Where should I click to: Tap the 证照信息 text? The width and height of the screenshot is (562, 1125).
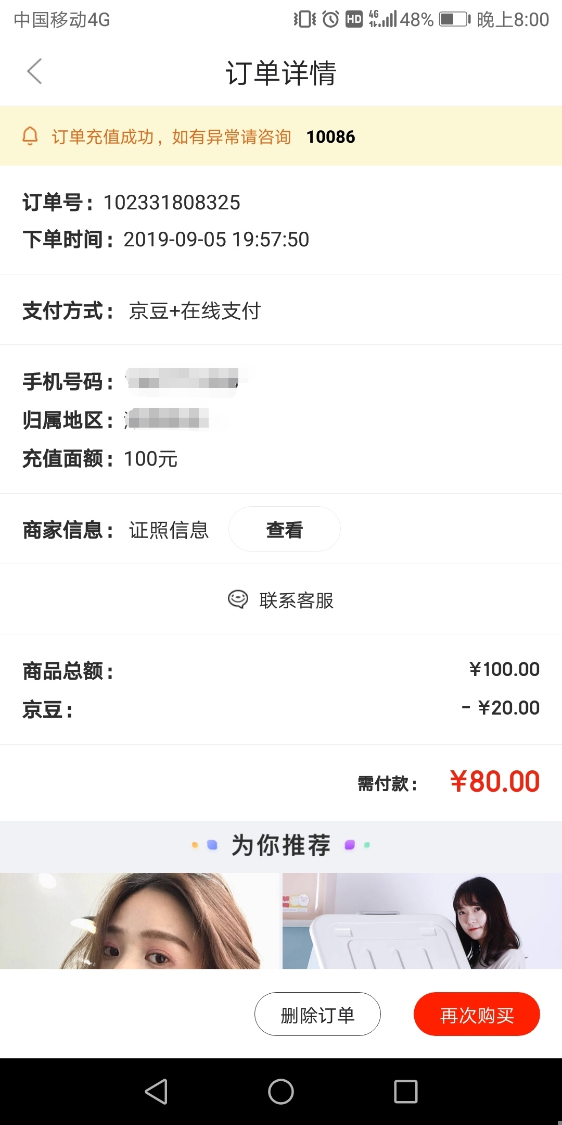point(169,530)
